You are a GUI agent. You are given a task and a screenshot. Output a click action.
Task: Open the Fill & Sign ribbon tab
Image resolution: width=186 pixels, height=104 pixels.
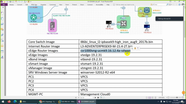[34, 5]
